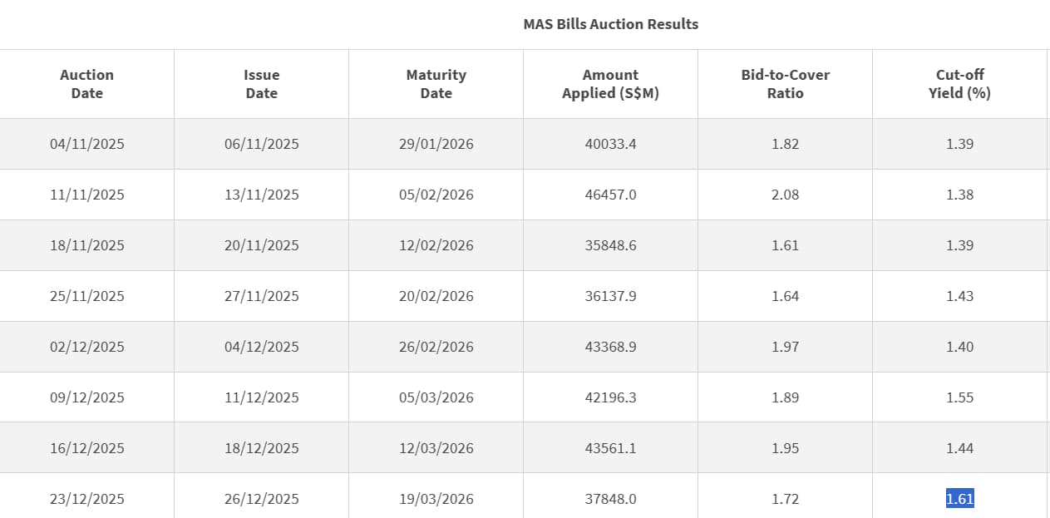Click the Amount Applied (S$M) header
The image size is (1050, 518).
pyautogui.click(x=610, y=84)
